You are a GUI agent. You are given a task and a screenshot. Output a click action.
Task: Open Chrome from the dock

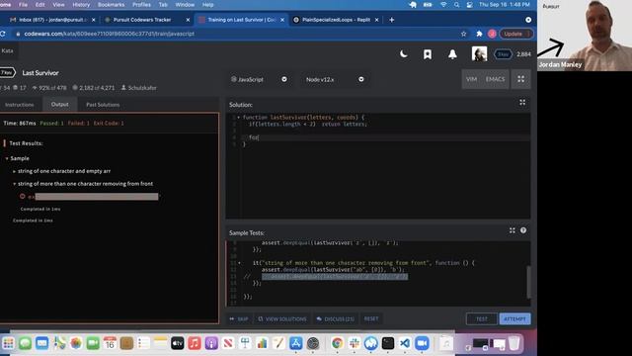pyautogui.click(x=337, y=343)
